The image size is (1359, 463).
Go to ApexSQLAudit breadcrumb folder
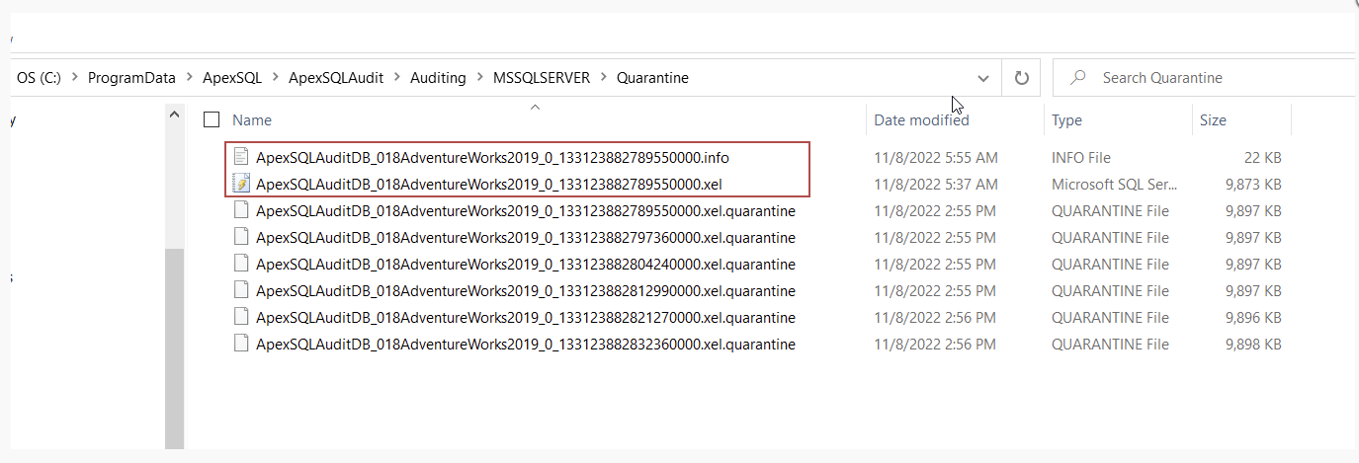click(338, 78)
